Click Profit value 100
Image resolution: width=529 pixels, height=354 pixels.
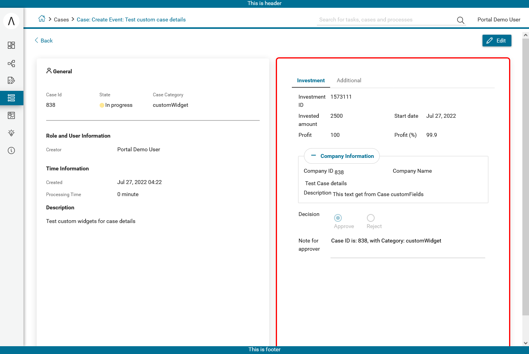click(335, 135)
